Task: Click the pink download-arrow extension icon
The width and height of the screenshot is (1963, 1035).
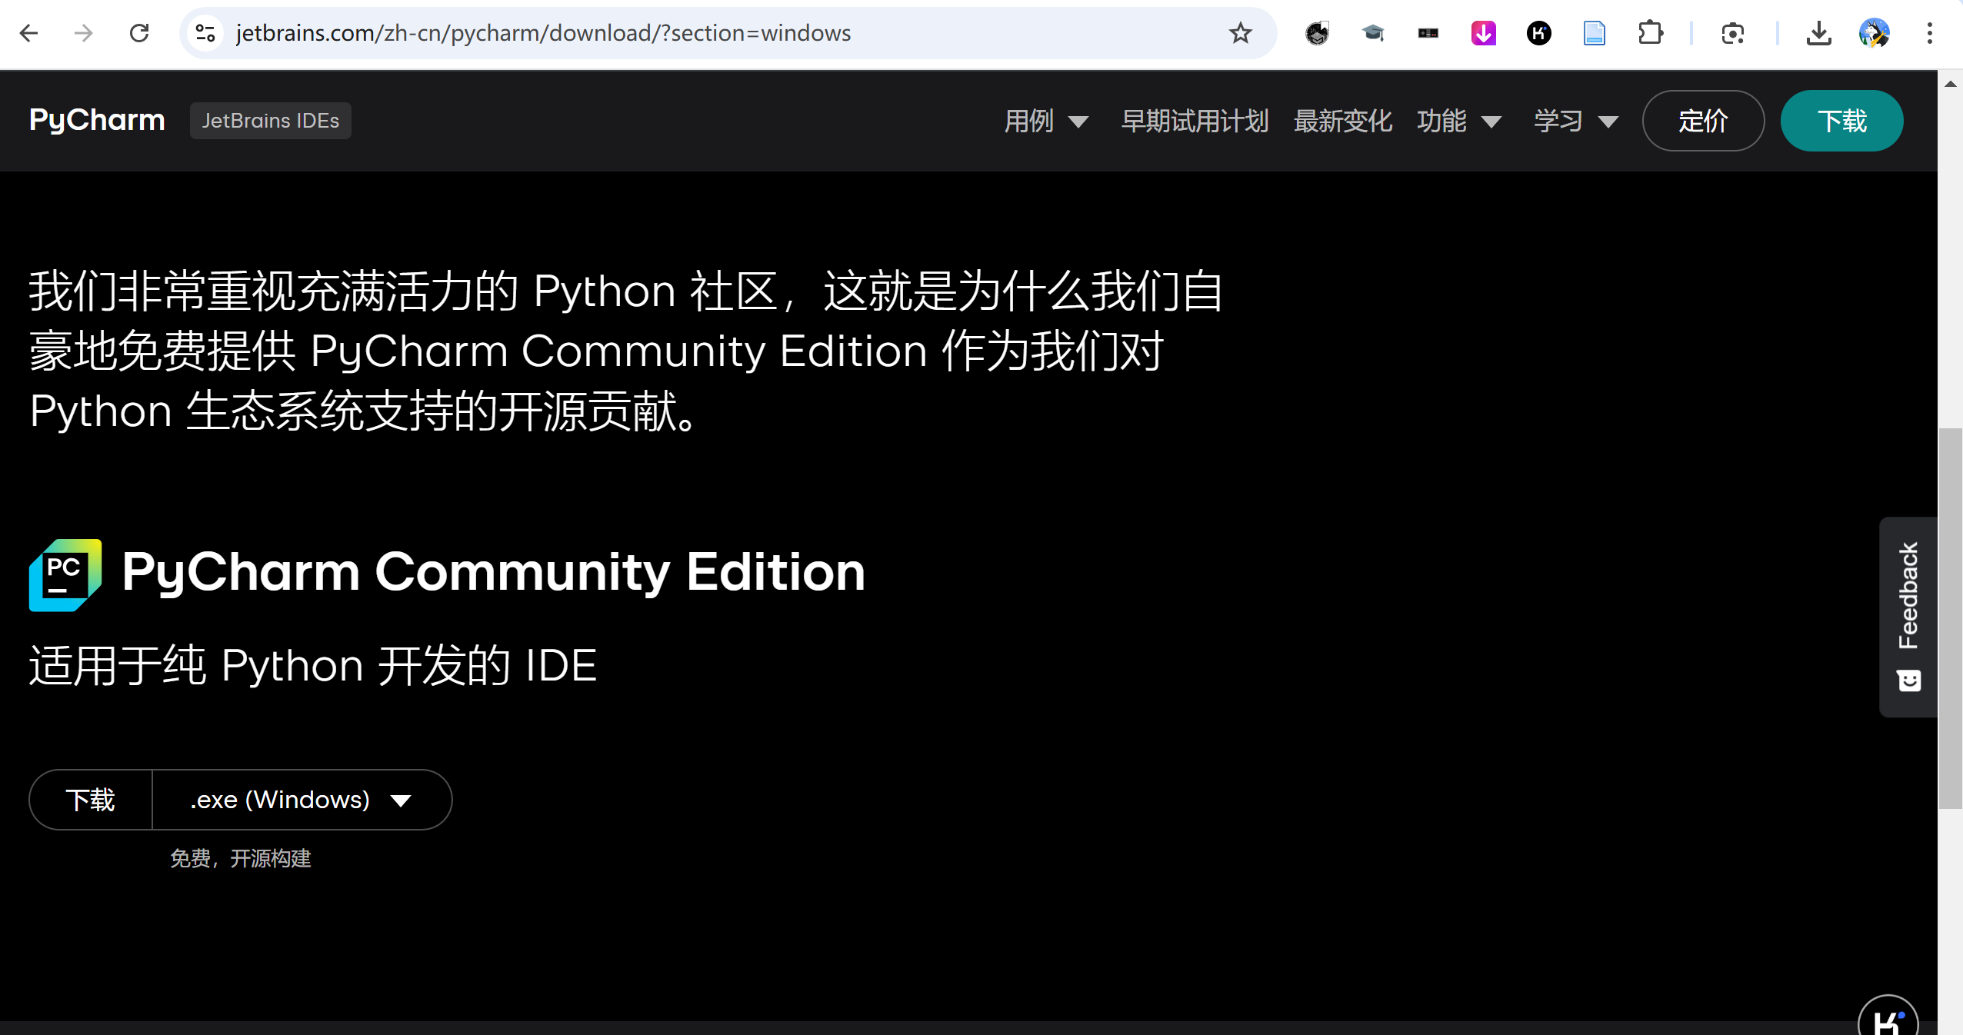Action: pos(1483,33)
